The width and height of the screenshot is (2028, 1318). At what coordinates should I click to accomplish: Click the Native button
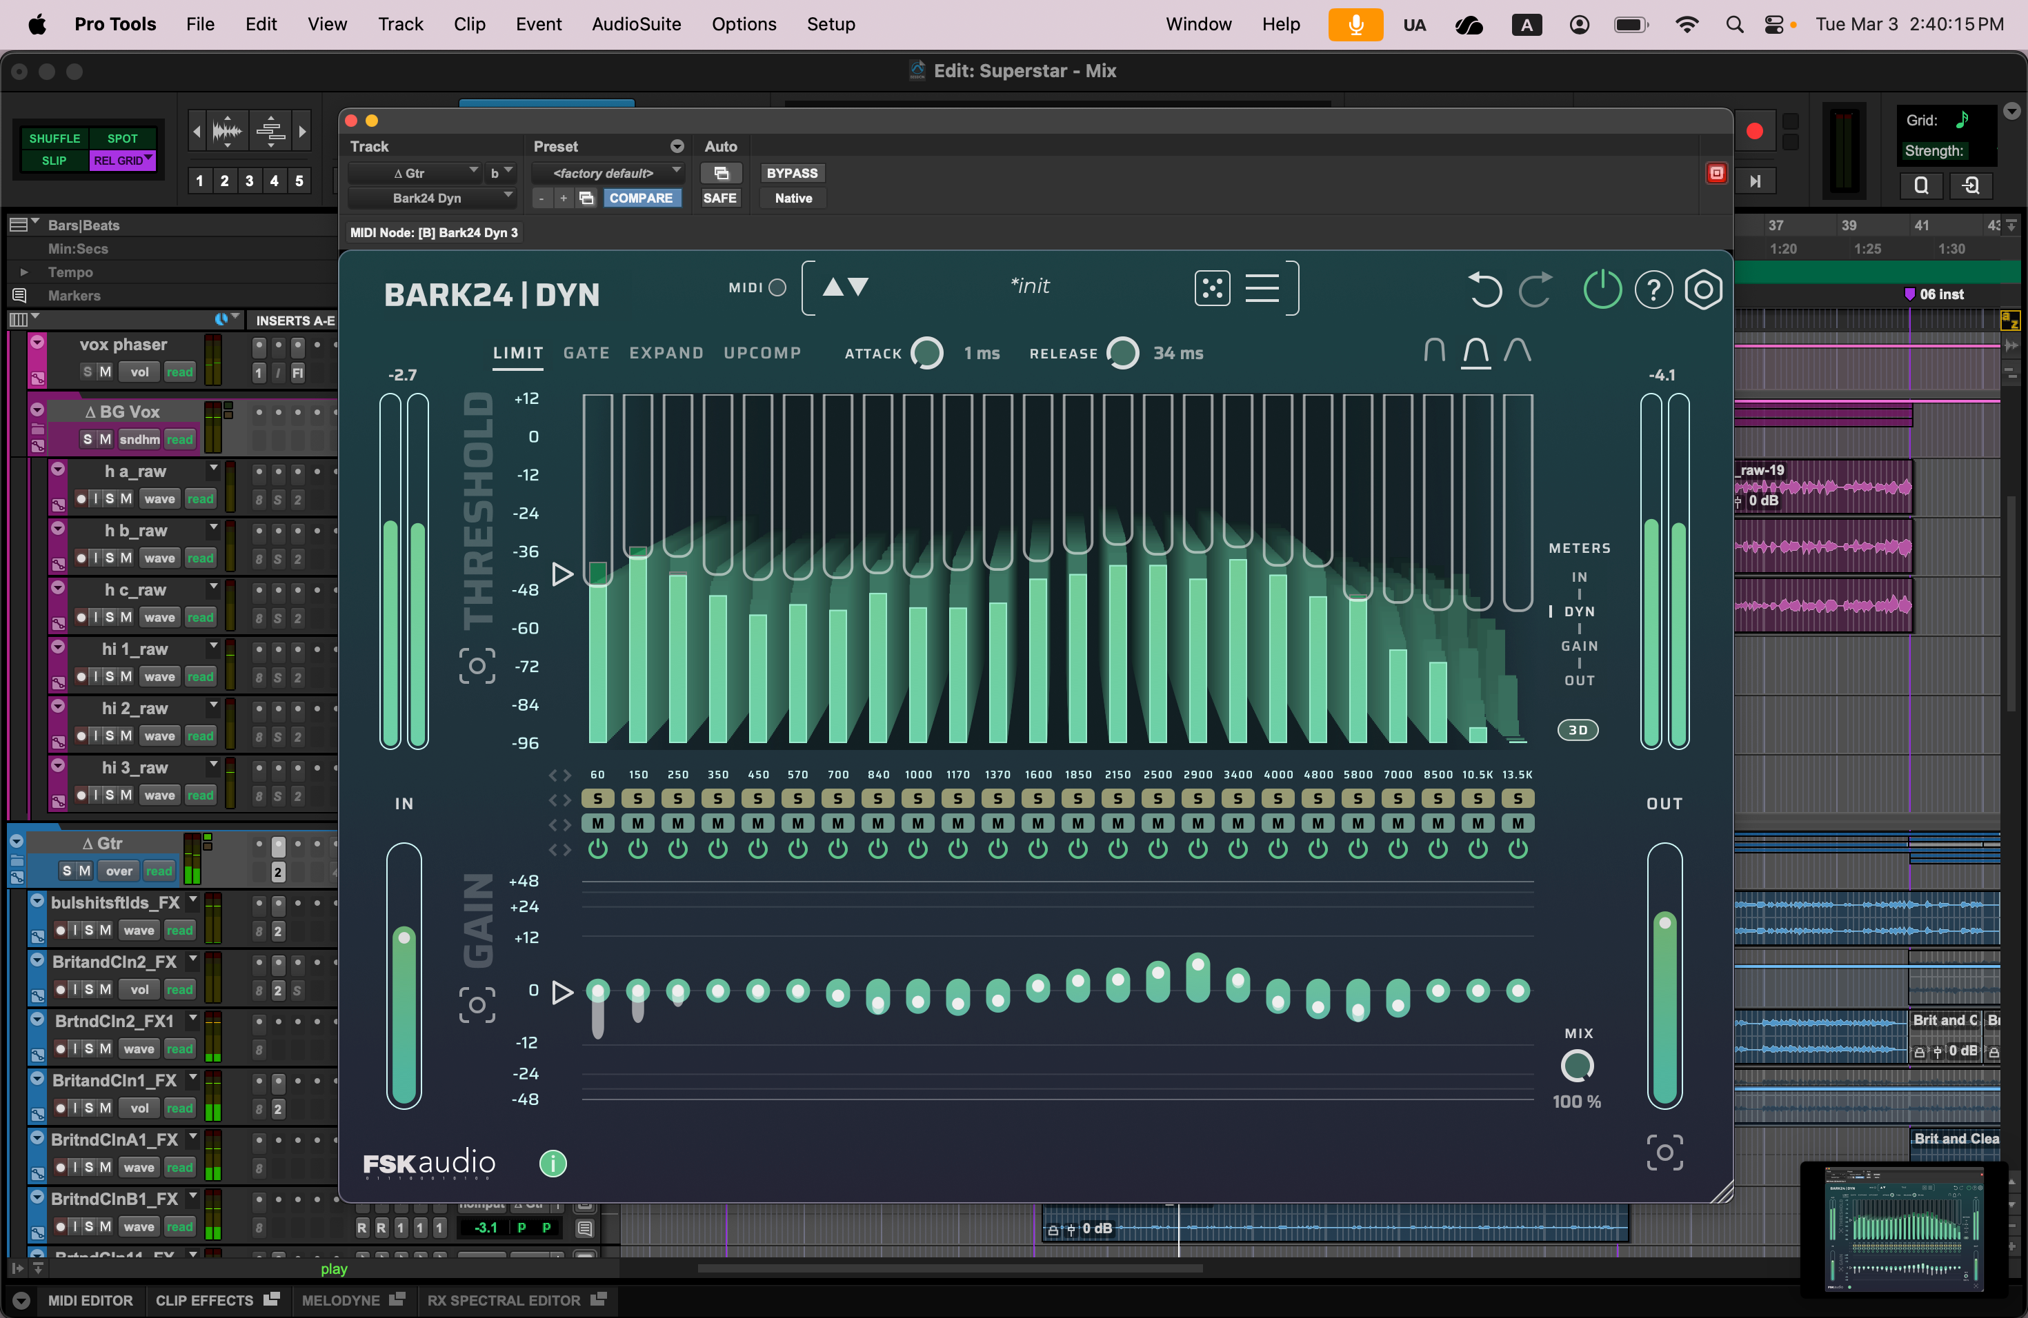coord(793,199)
